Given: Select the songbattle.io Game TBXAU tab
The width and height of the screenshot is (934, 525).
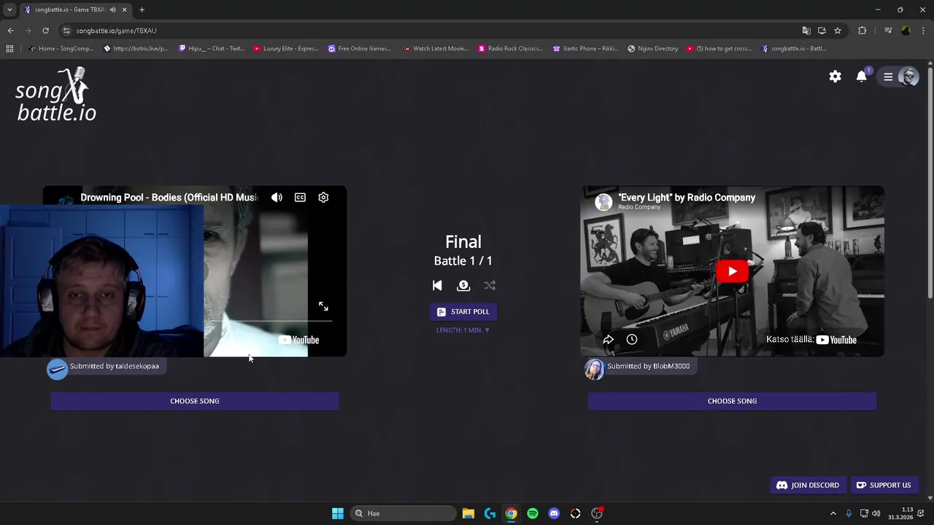Looking at the screenshot, I should [69, 9].
